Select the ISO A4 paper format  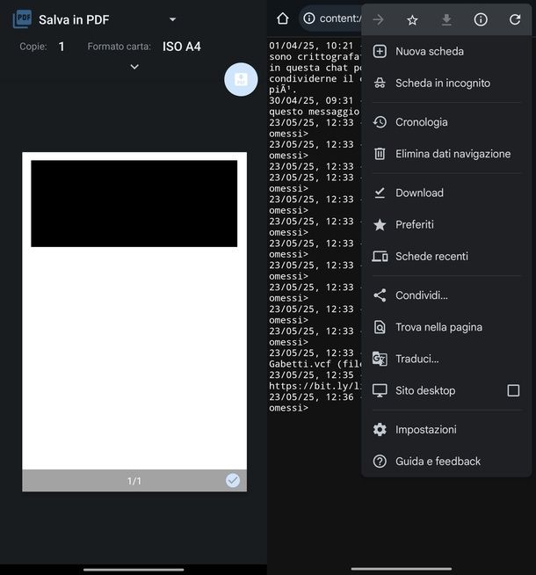pyautogui.click(x=181, y=47)
